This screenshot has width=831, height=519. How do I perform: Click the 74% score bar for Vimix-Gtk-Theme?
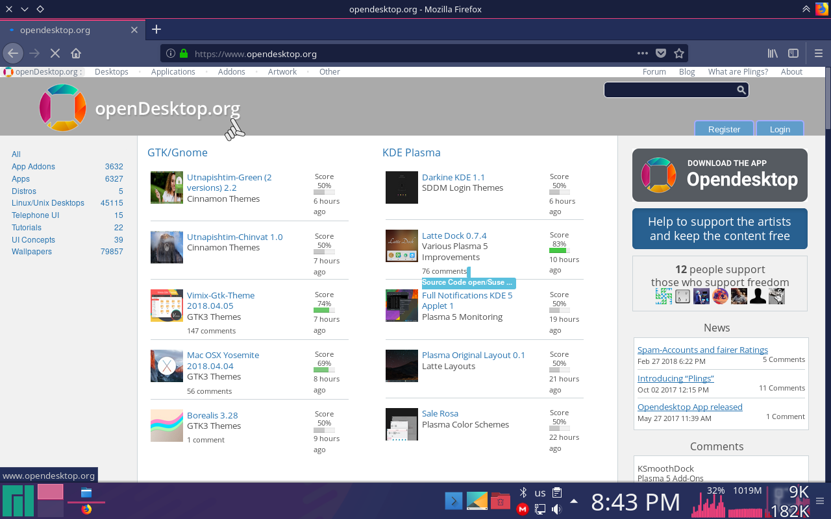pyautogui.click(x=324, y=310)
